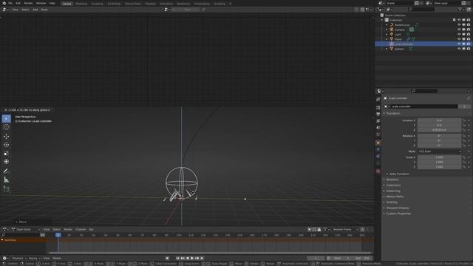Select the Transform tool
Screen dimensions: 473x266
[x=7, y=162]
